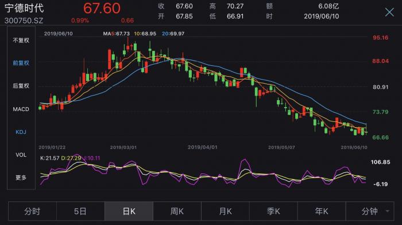
Task: Select the 日K daily chart tab
Action: coord(129,211)
